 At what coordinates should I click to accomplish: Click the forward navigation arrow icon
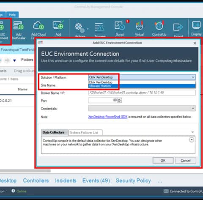7,60
